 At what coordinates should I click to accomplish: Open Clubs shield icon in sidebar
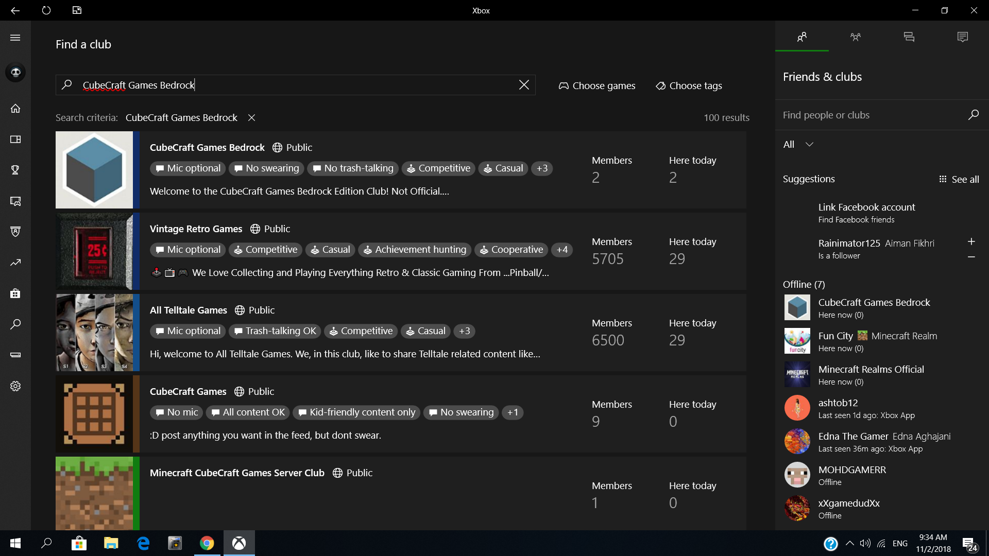pyautogui.click(x=15, y=232)
